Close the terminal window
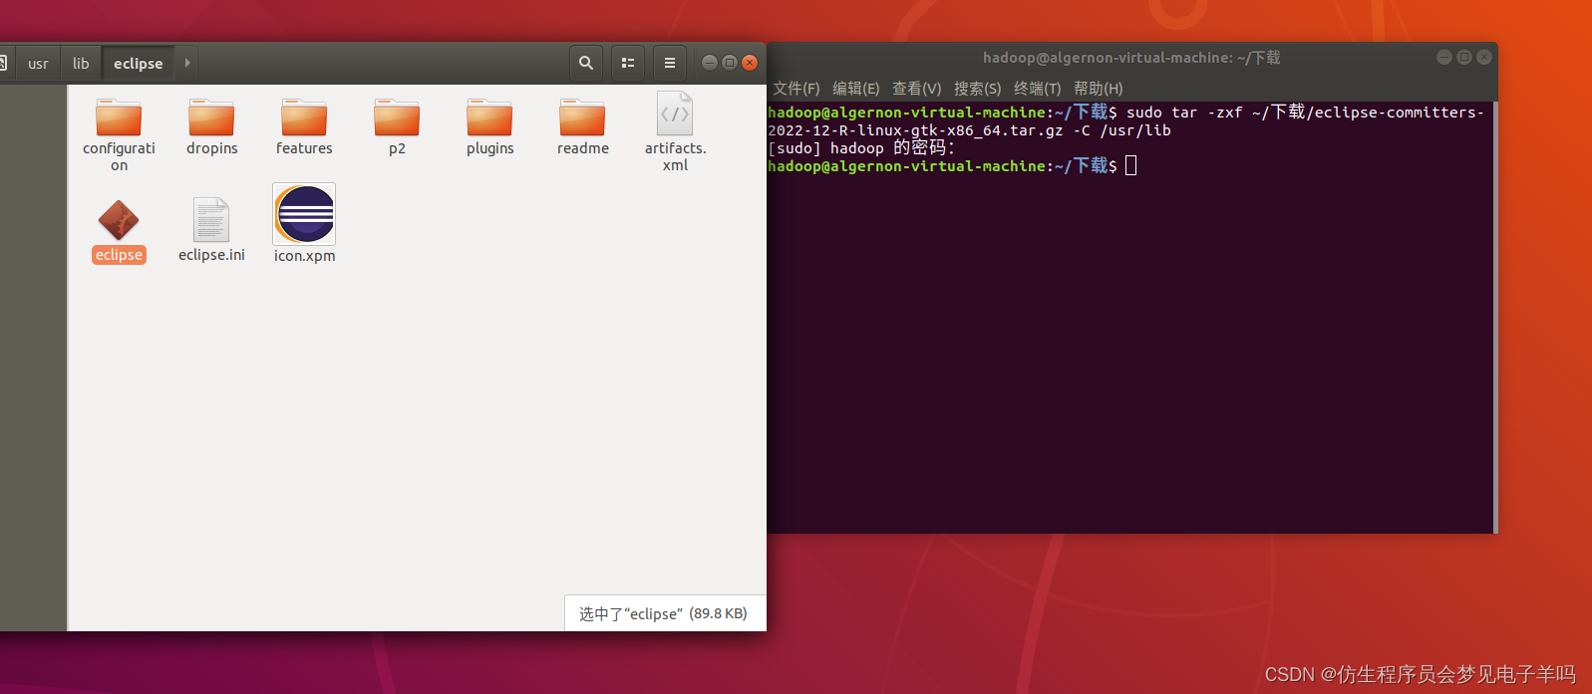This screenshot has height=694, width=1592. tap(1484, 58)
